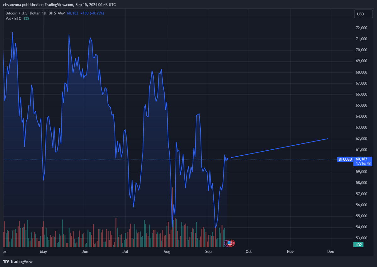377x267 pixels.
Task: Click the 17:16:48 countdown timer
Action: coord(363,164)
